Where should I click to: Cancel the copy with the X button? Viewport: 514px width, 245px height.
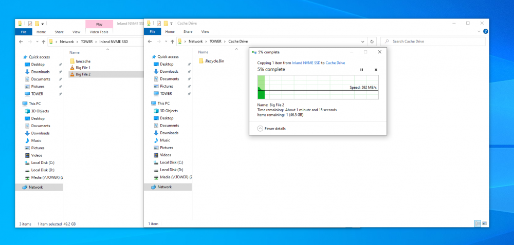[x=376, y=70]
